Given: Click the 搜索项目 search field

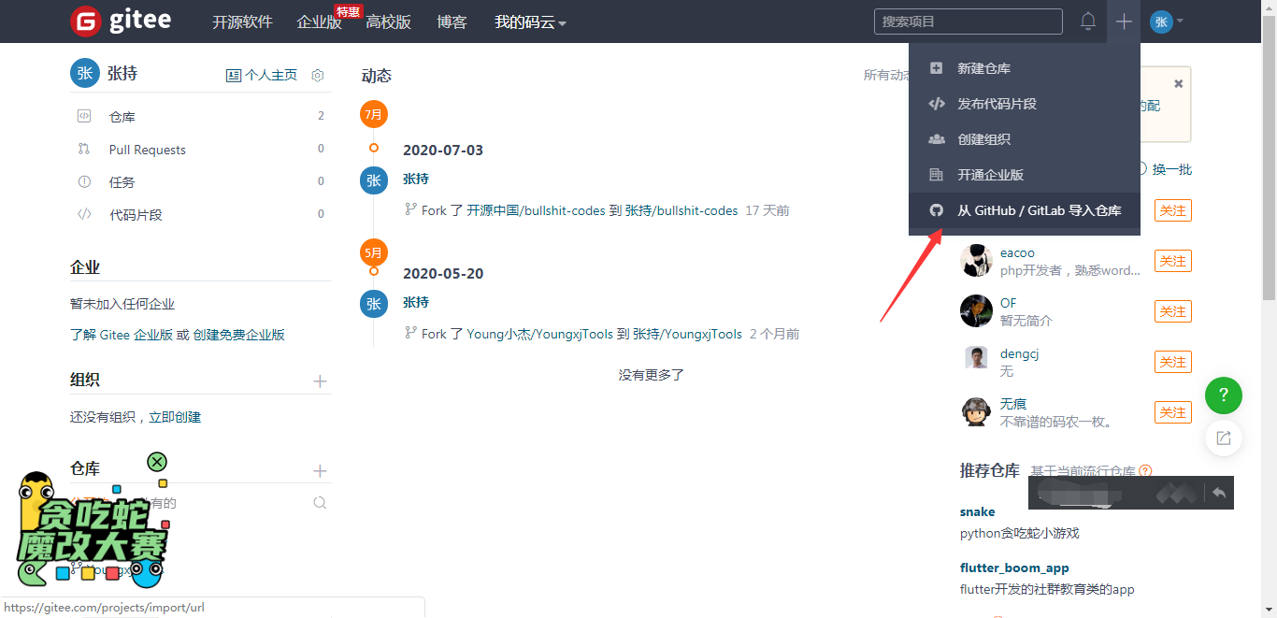Looking at the screenshot, I should point(968,22).
